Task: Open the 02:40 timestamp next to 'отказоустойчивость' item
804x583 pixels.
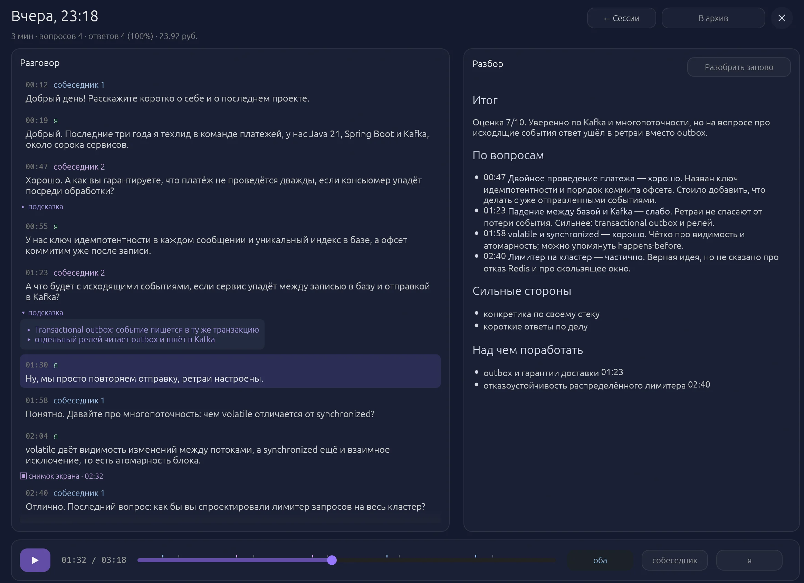Action: pos(699,385)
